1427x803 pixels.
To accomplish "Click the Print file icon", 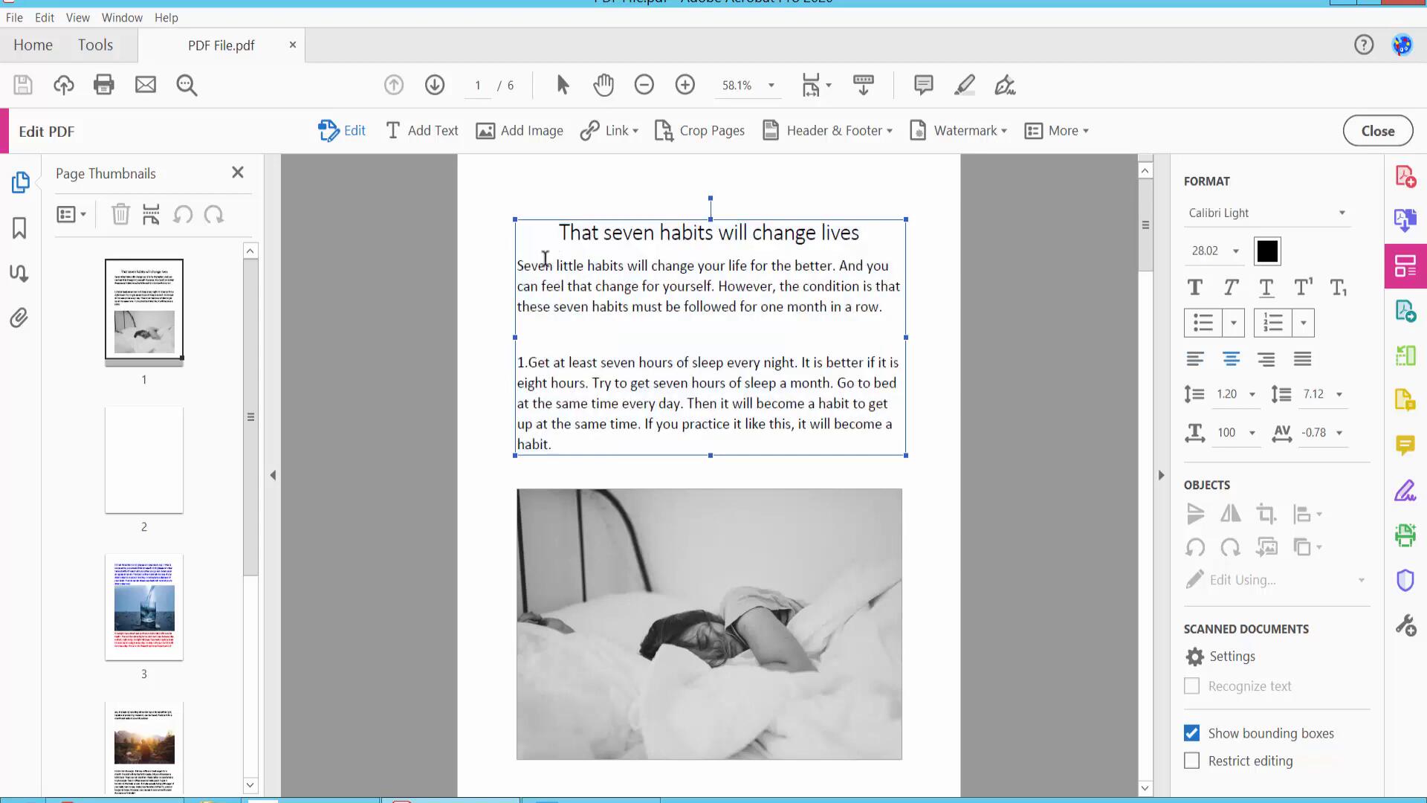I will (104, 85).
